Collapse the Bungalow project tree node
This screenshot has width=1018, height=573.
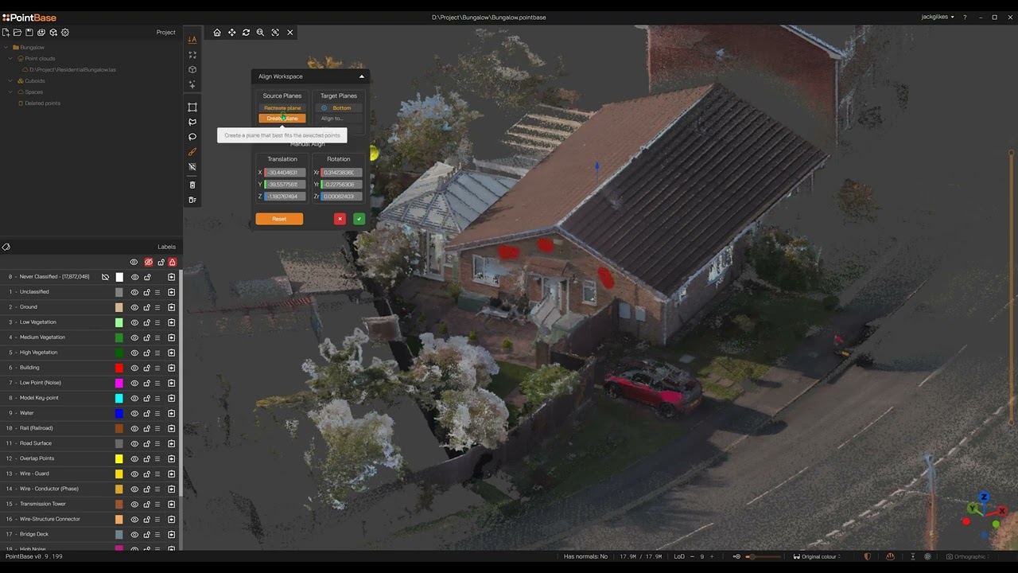pos(7,48)
